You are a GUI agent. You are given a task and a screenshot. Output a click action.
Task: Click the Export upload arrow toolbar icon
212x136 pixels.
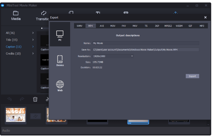click(175, 13)
